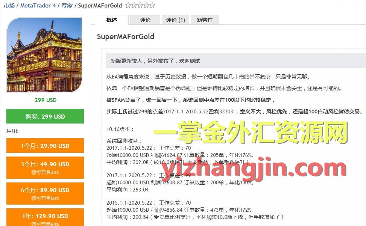
Task: Rent for 1年 at 129.90 USD
Action: point(45,217)
